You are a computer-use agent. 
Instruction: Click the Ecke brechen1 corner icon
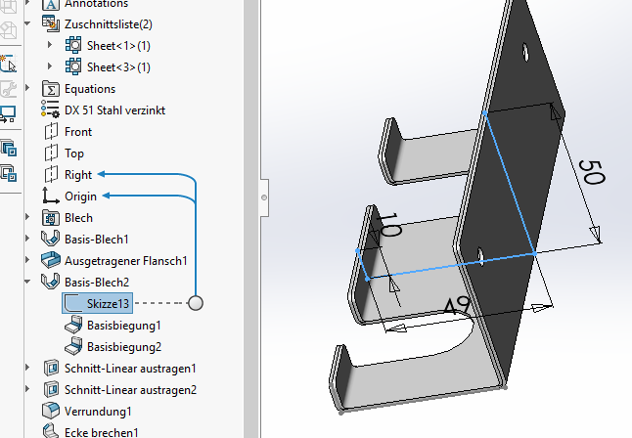51,431
